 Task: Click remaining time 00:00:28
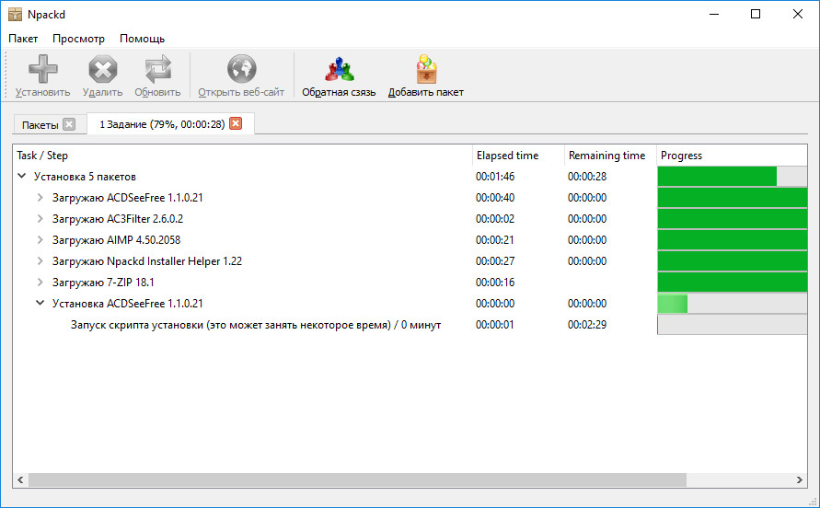click(x=587, y=177)
